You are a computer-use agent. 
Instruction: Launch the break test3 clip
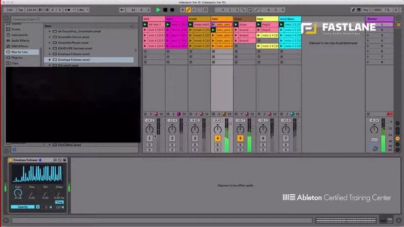click(191, 25)
